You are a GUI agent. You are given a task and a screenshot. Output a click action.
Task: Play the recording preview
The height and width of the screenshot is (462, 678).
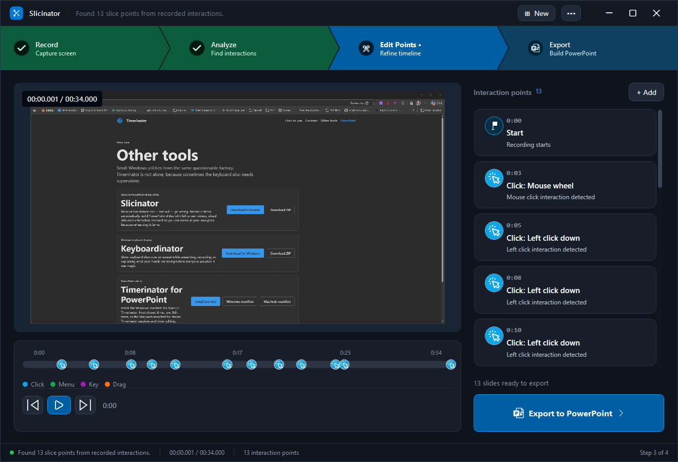coord(59,405)
